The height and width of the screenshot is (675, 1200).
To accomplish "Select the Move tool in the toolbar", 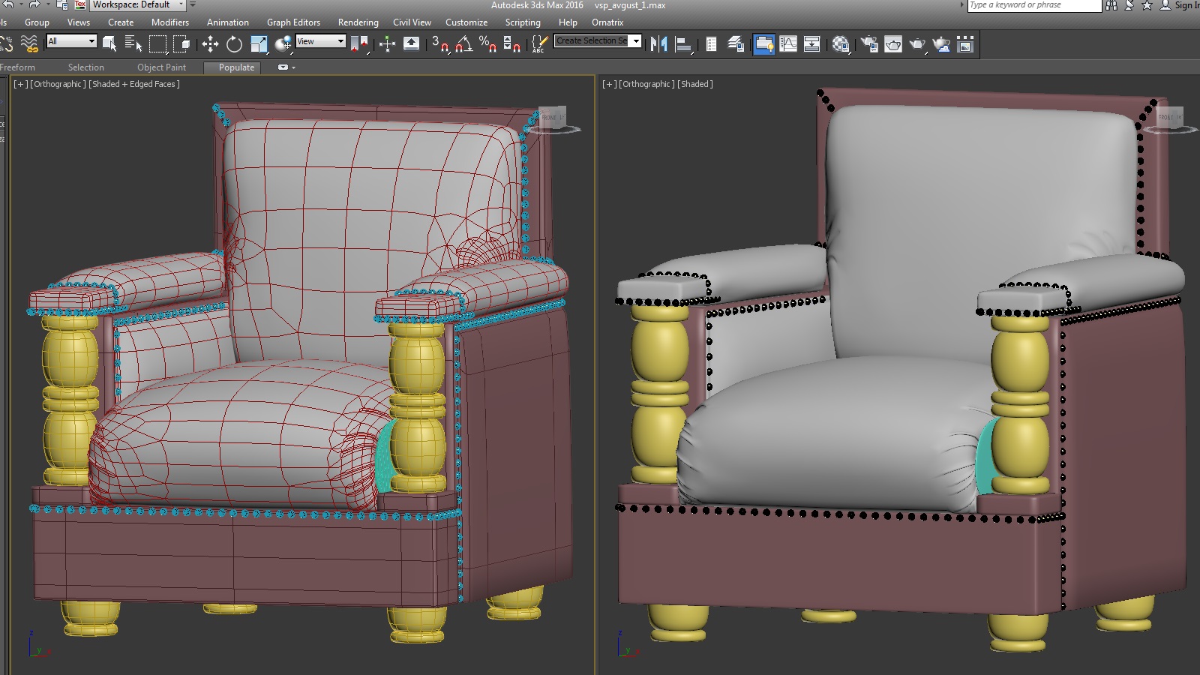I will pyautogui.click(x=210, y=44).
